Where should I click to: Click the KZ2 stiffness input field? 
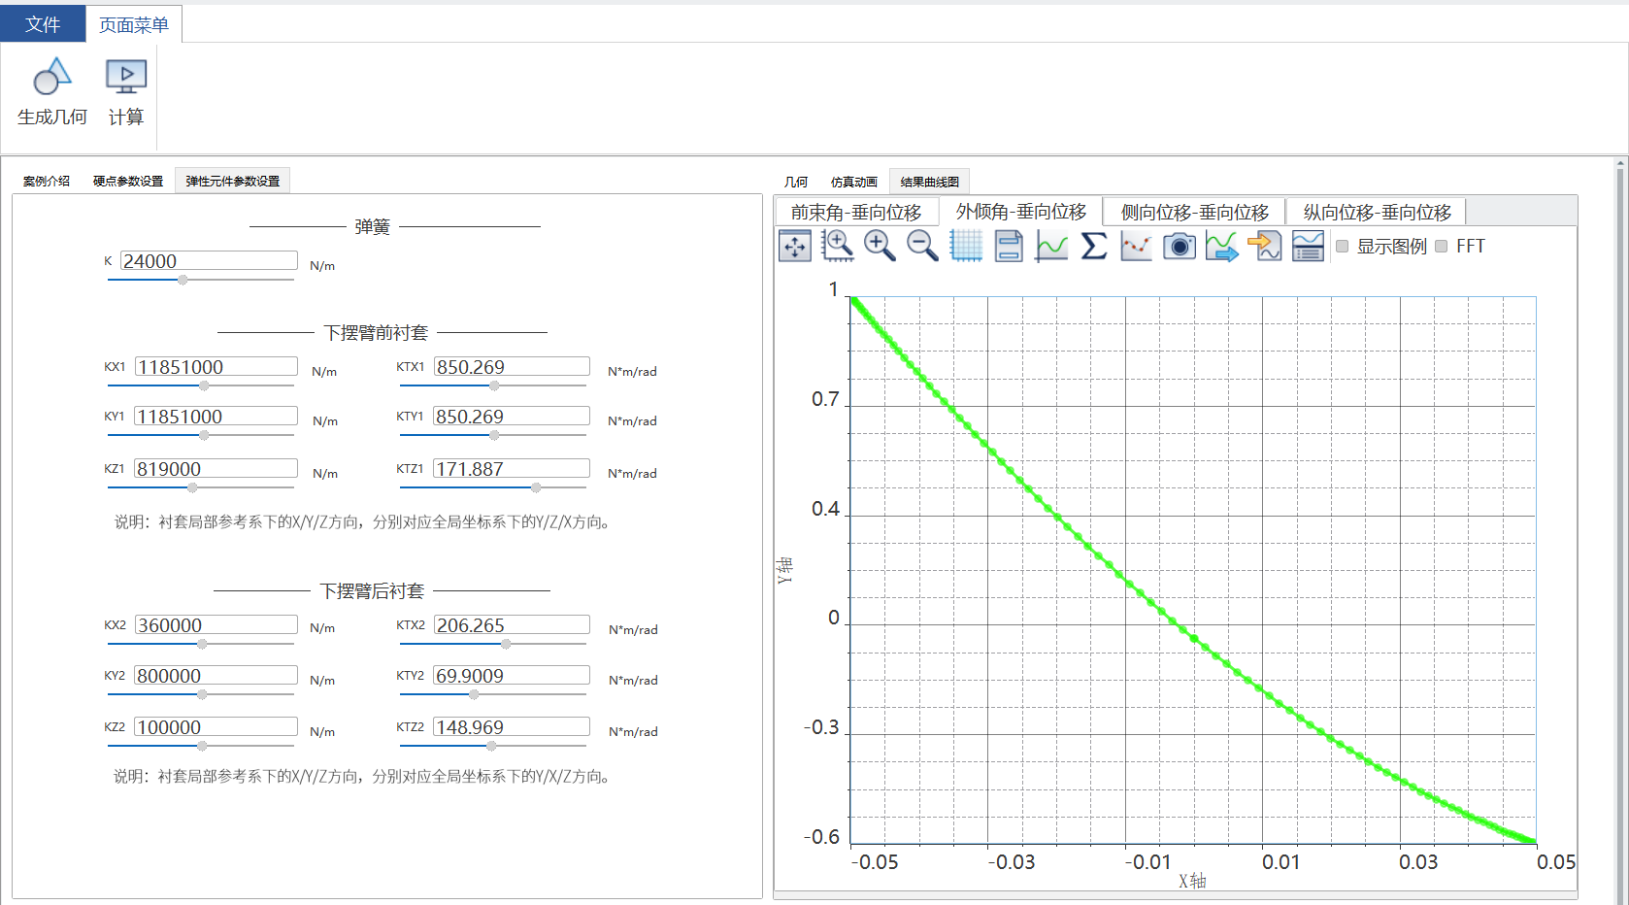tap(216, 726)
